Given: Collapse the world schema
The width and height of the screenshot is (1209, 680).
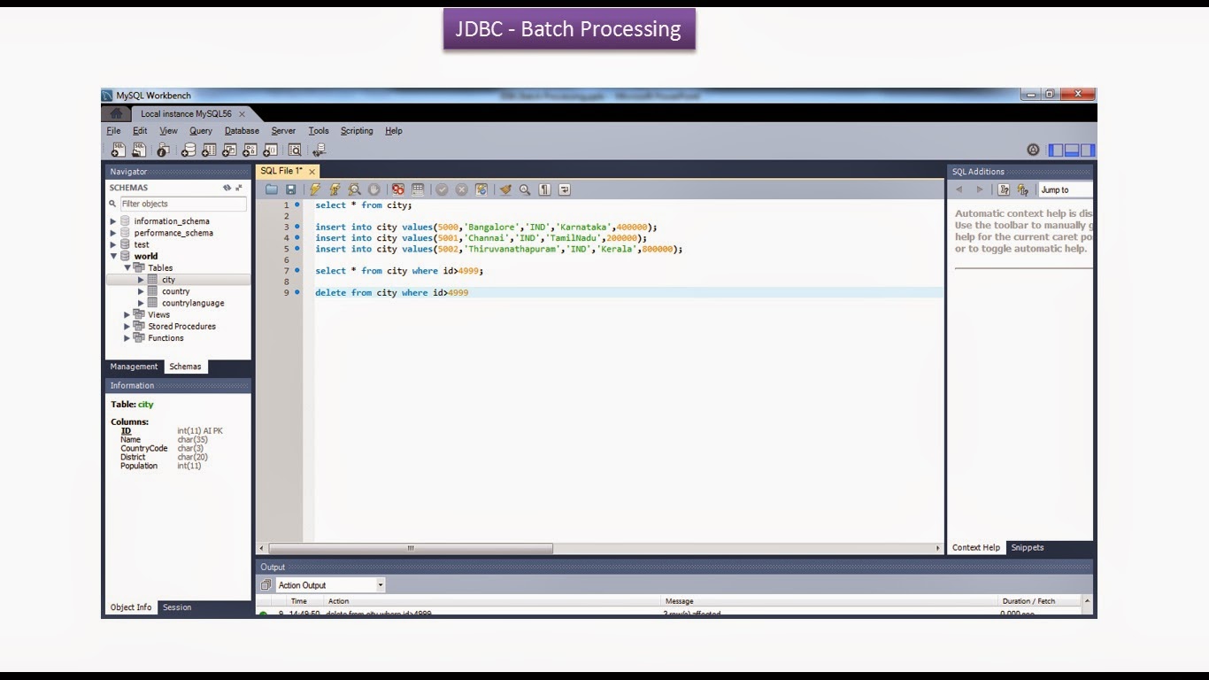Looking at the screenshot, I should [x=113, y=256].
